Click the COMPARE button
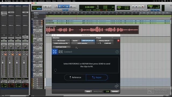The height and width of the screenshot is (97, 172). point(107,43)
